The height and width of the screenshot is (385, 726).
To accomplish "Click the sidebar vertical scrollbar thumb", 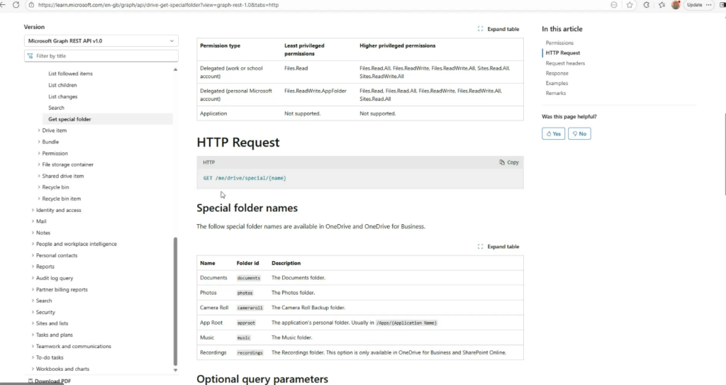I will click(175, 301).
